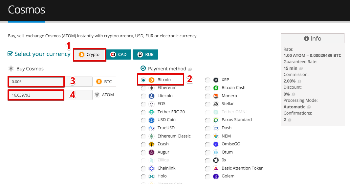The image size is (350, 184).
Task: Select Golem radio button
Action: click(208, 176)
